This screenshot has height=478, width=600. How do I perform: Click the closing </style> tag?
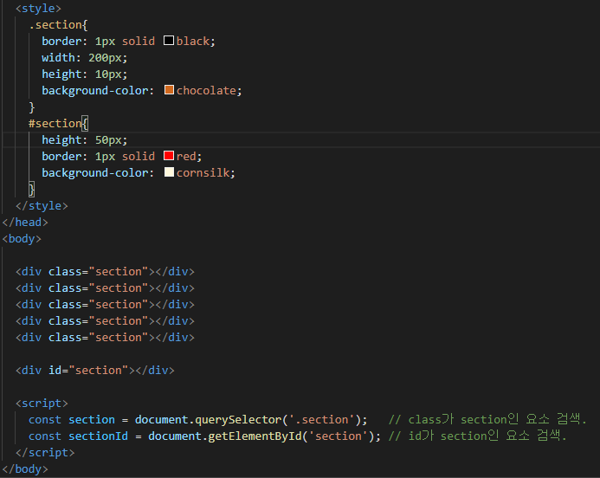point(42,206)
